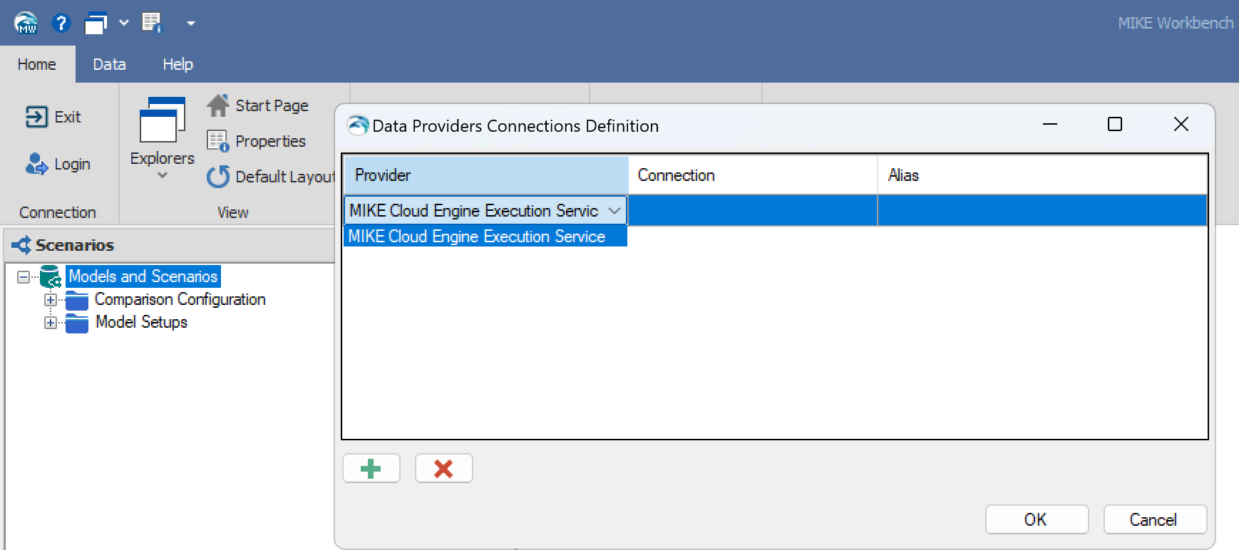This screenshot has width=1239, height=550.
Task: Reset to Default Layout
Action: (271, 177)
